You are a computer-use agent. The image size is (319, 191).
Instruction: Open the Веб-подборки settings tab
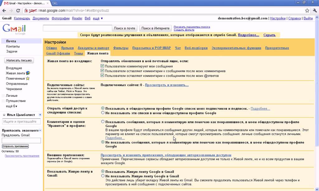196,48
